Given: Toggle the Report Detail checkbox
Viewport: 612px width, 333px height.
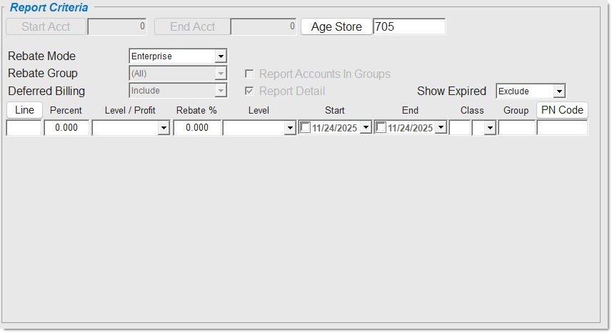Looking at the screenshot, I should [x=249, y=91].
